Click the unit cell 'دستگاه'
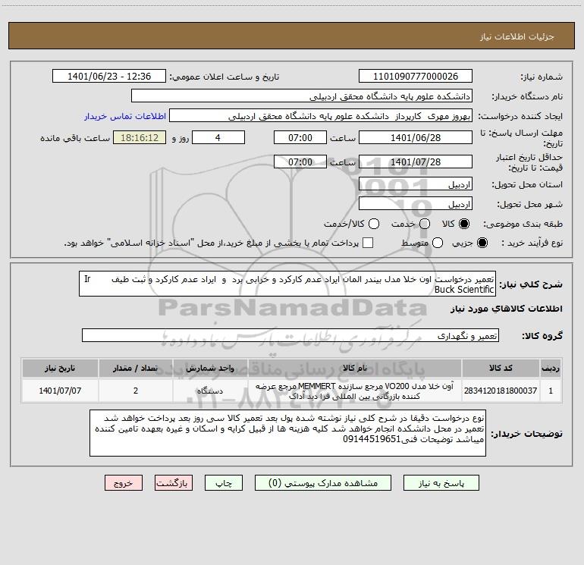 coord(210,391)
